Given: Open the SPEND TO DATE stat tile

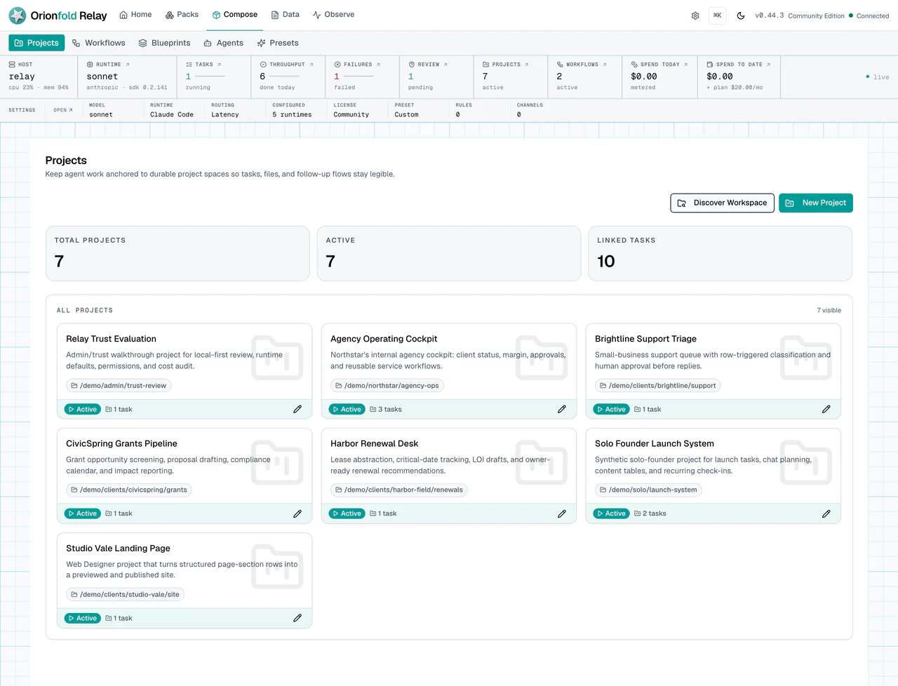Looking at the screenshot, I should [739, 76].
